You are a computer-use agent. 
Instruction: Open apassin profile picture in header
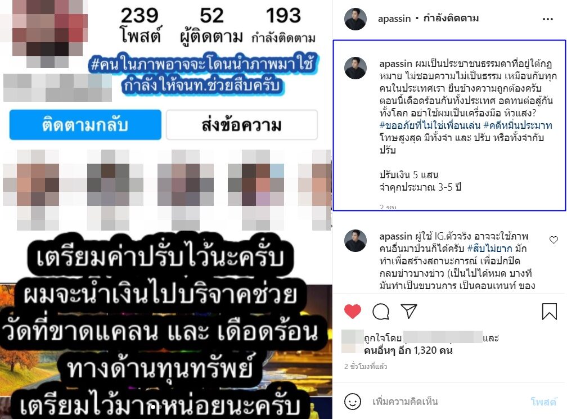pyautogui.click(x=355, y=19)
